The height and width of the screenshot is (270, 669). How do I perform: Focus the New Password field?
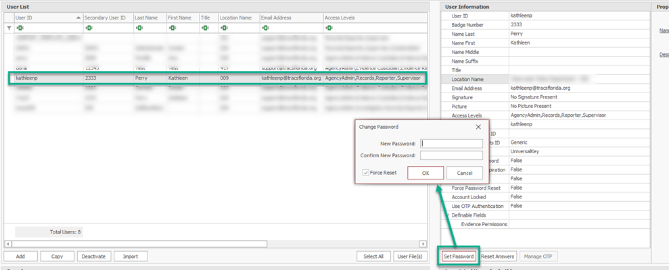451,143
